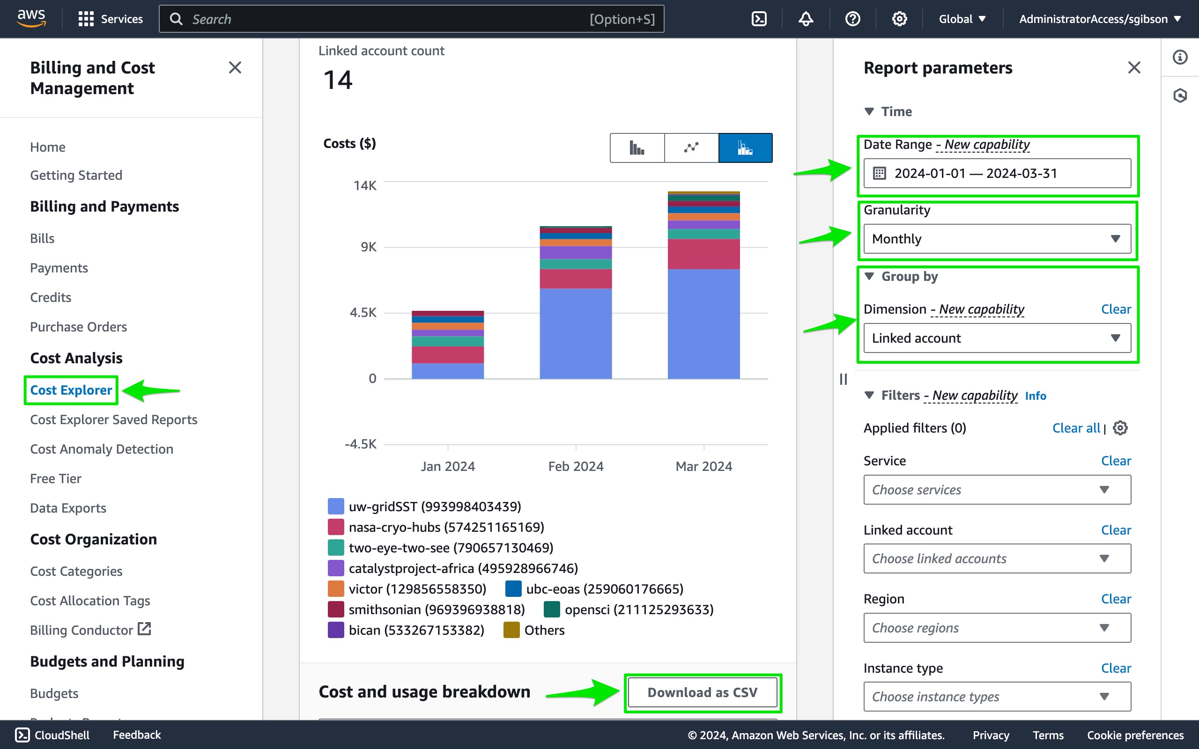Screen dimensions: 1199x749
Task: Open Payments page
Action: (x=59, y=268)
